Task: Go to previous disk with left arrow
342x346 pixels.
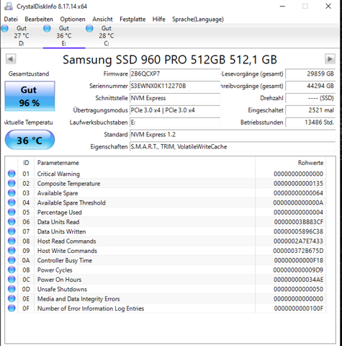Action: point(11,59)
